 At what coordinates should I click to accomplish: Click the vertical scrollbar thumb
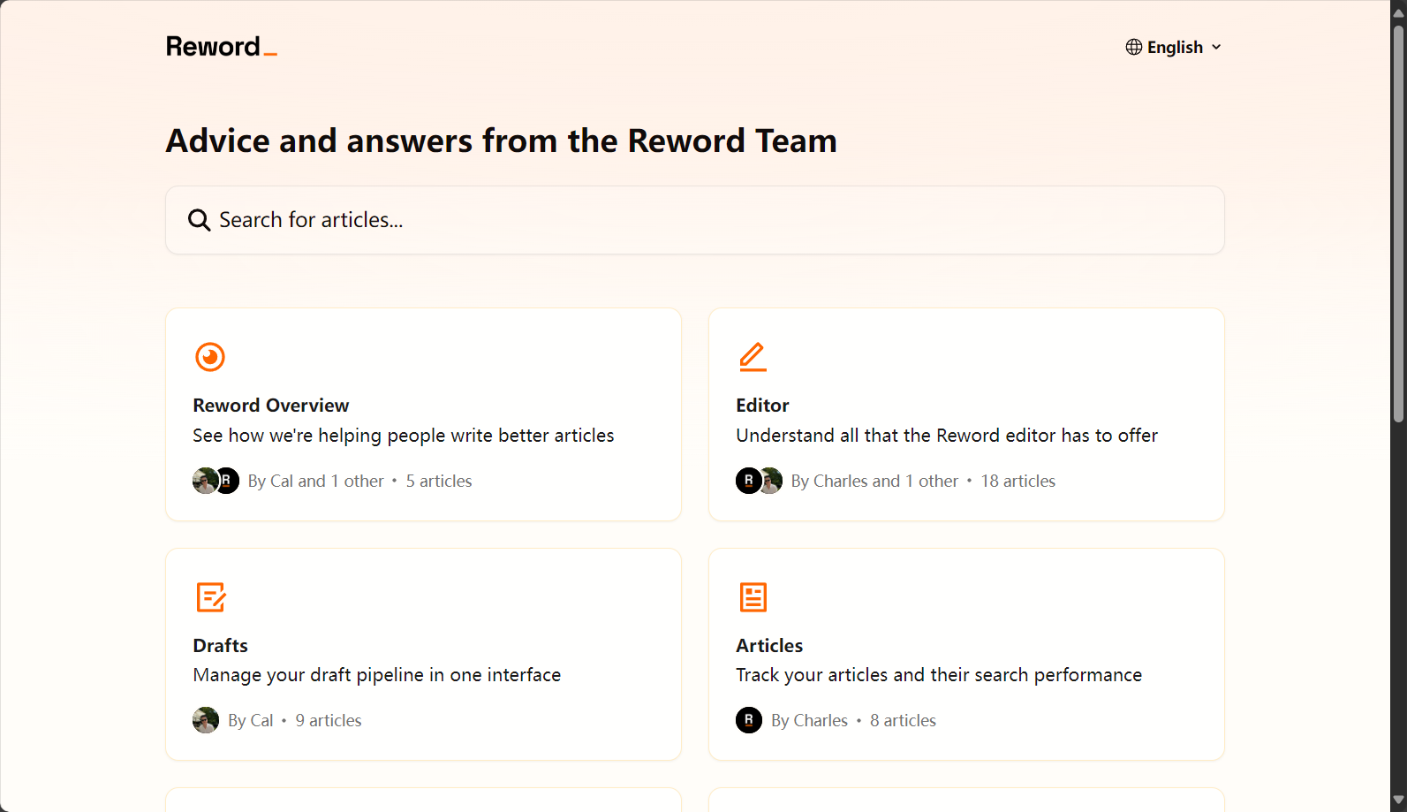(x=1398, y=224)
